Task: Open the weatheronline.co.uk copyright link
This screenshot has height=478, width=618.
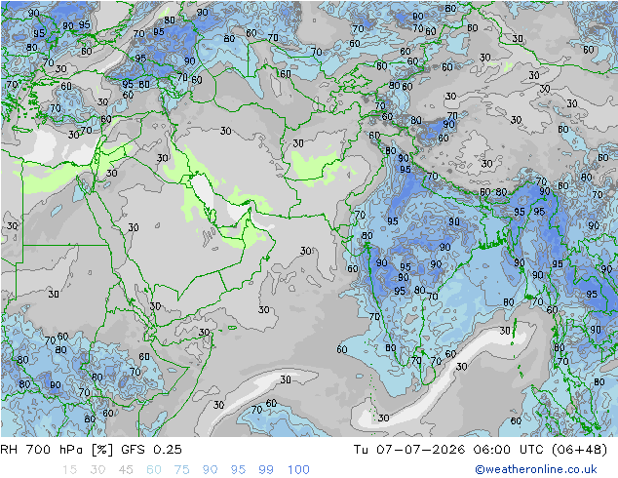Action: coord(535,469)
